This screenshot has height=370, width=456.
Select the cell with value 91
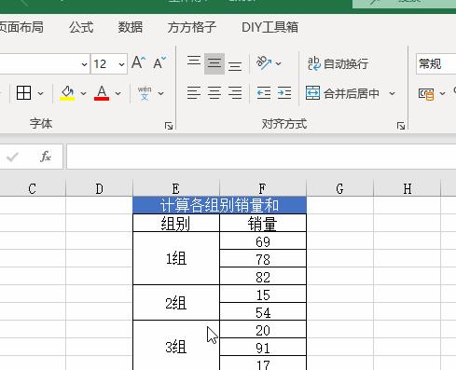point(263,348)
